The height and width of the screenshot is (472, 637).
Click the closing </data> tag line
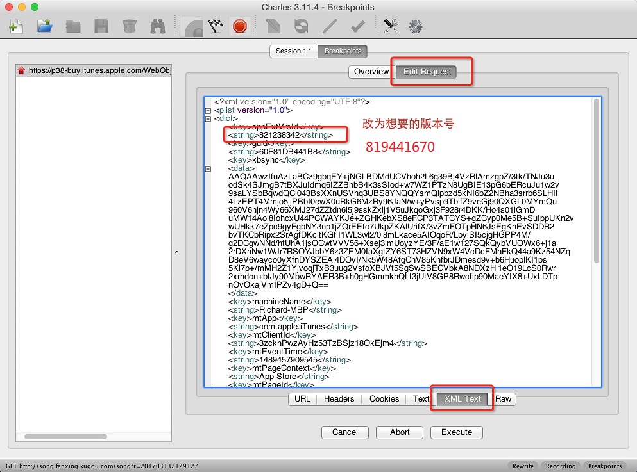(x=242, y=293)
